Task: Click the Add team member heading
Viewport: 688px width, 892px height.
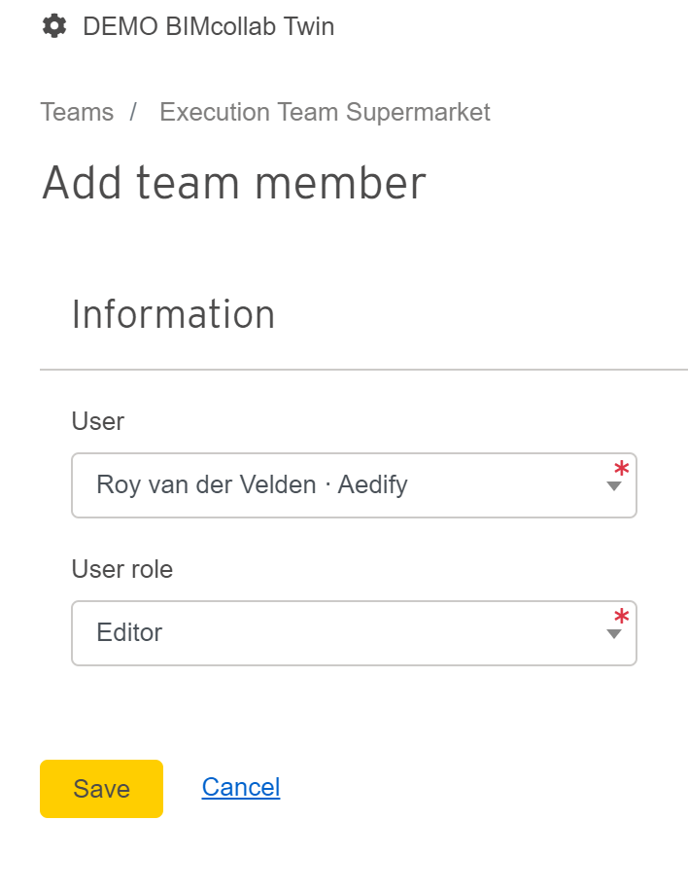Action: (x=234, y=183)
